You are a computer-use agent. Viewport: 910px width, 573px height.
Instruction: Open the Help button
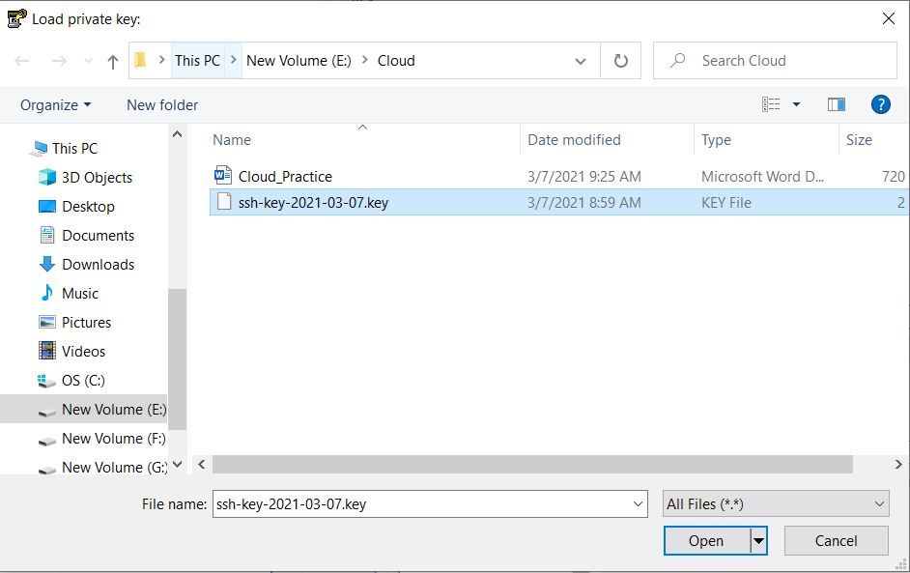[880, 104]
